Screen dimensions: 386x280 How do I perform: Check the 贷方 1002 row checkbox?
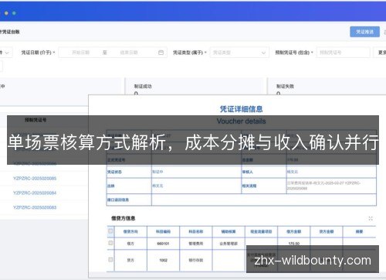(110, 260)
